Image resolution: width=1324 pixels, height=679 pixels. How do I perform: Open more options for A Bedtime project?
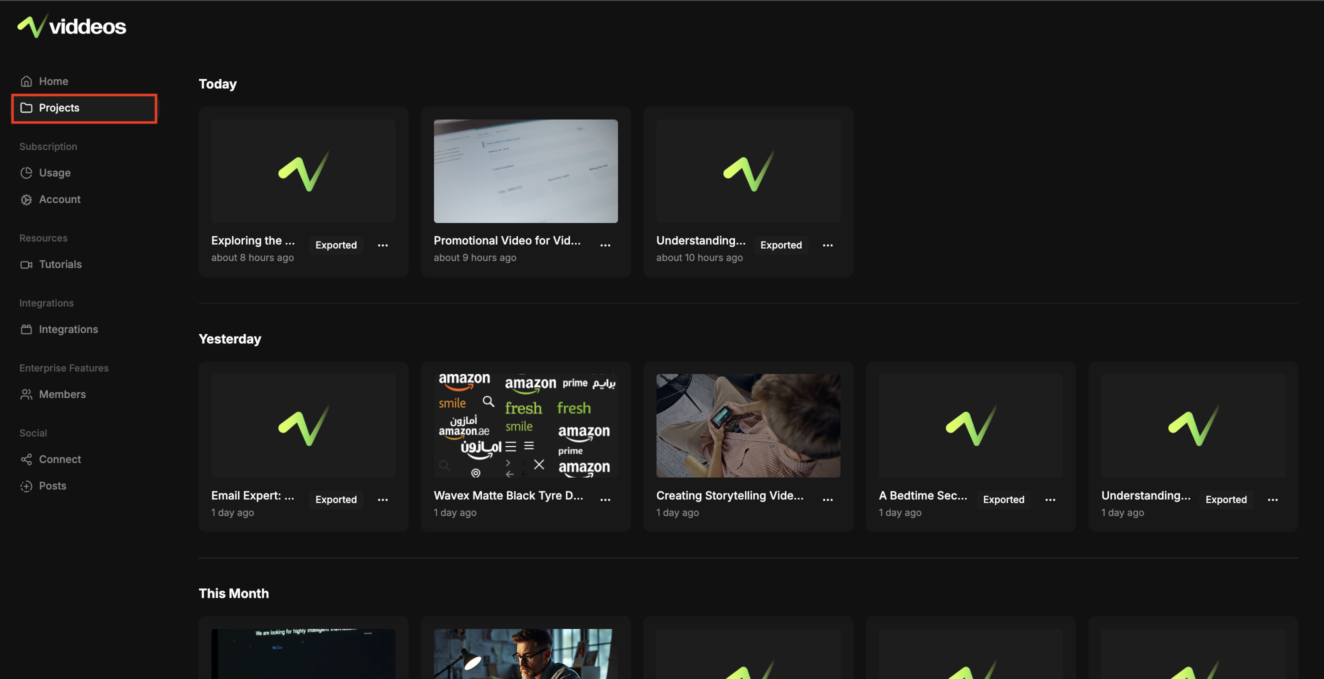tap(1050, 499)
